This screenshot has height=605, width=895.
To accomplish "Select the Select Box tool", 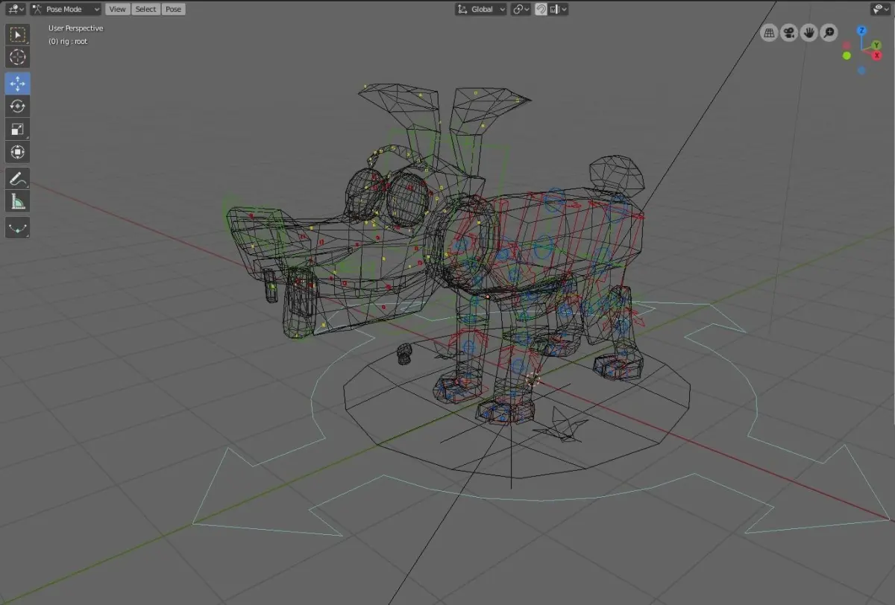I will coord(17,34).
